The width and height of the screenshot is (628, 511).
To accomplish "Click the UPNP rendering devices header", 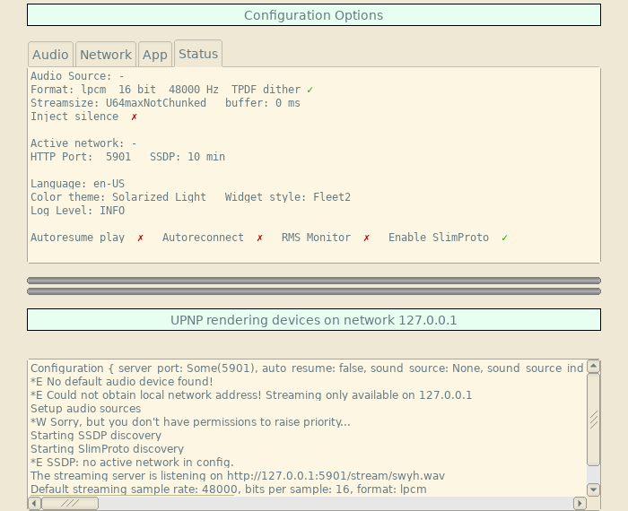I will click(x=314, y=320).
